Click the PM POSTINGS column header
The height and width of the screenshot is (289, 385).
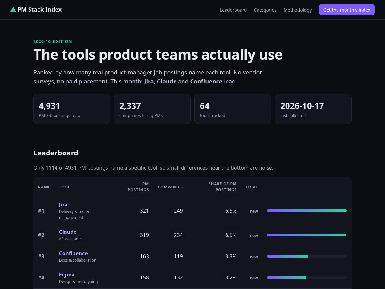point(138,187)
